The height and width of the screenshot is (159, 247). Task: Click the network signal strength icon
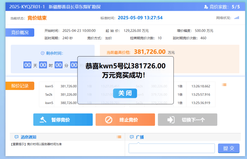click(237, 18)
